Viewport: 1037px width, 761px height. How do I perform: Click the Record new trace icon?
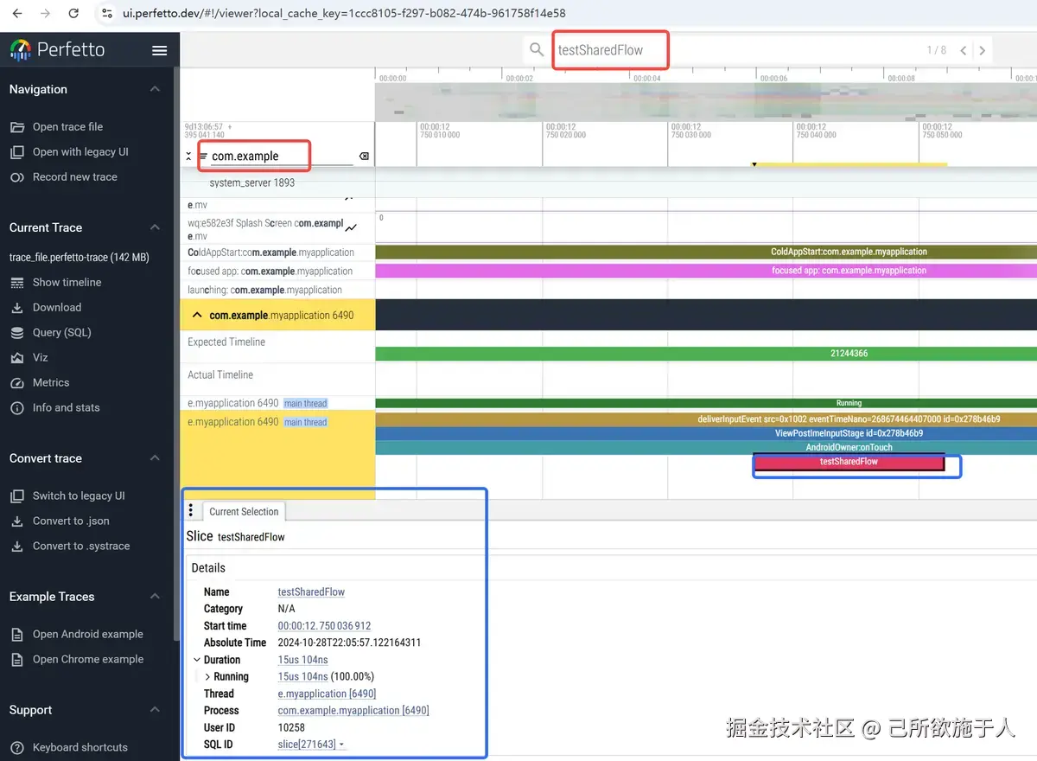17,177
